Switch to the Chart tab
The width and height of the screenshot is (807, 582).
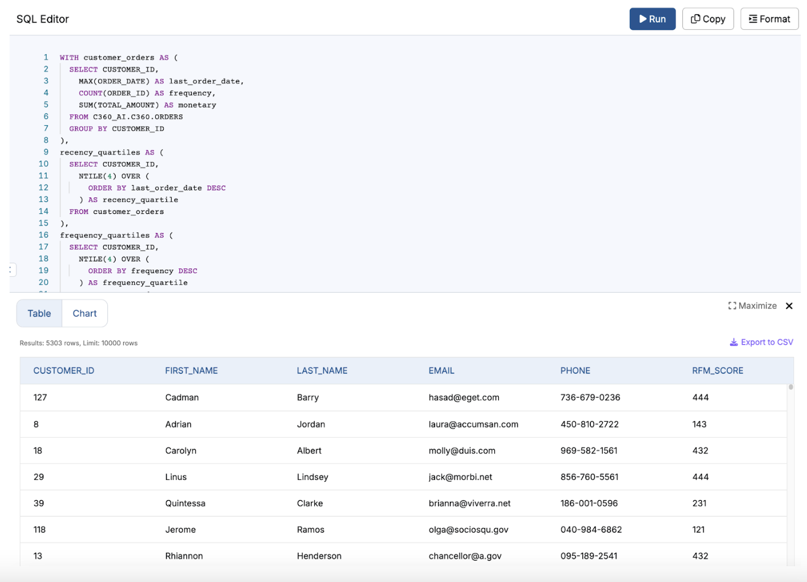pos(85,313)
